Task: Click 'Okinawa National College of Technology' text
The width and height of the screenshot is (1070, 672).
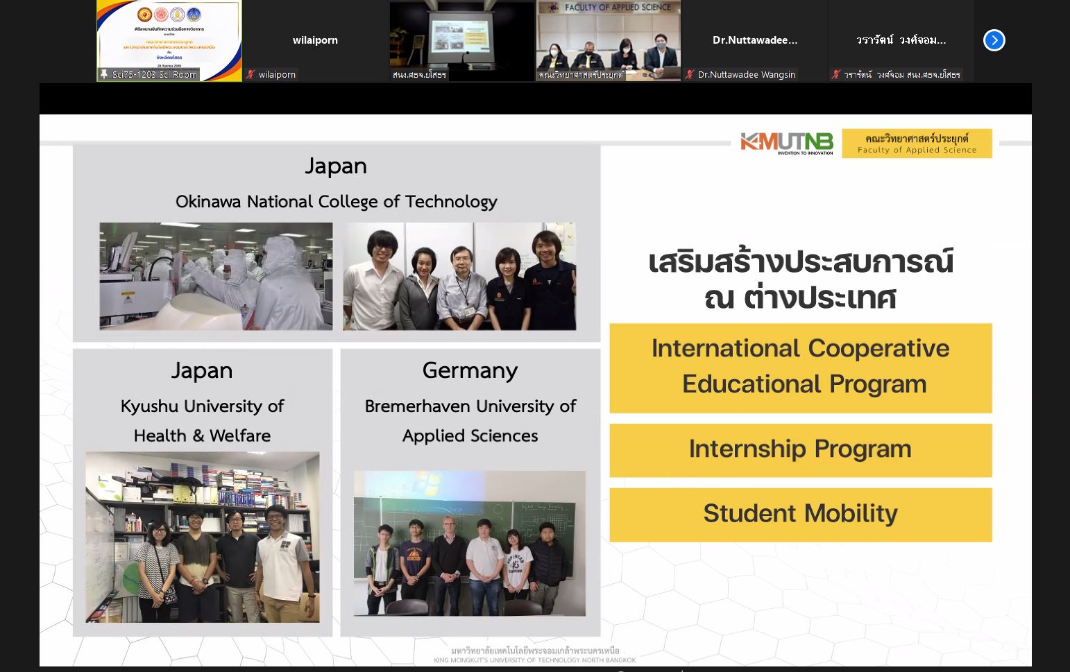Action: pos(337,202)
